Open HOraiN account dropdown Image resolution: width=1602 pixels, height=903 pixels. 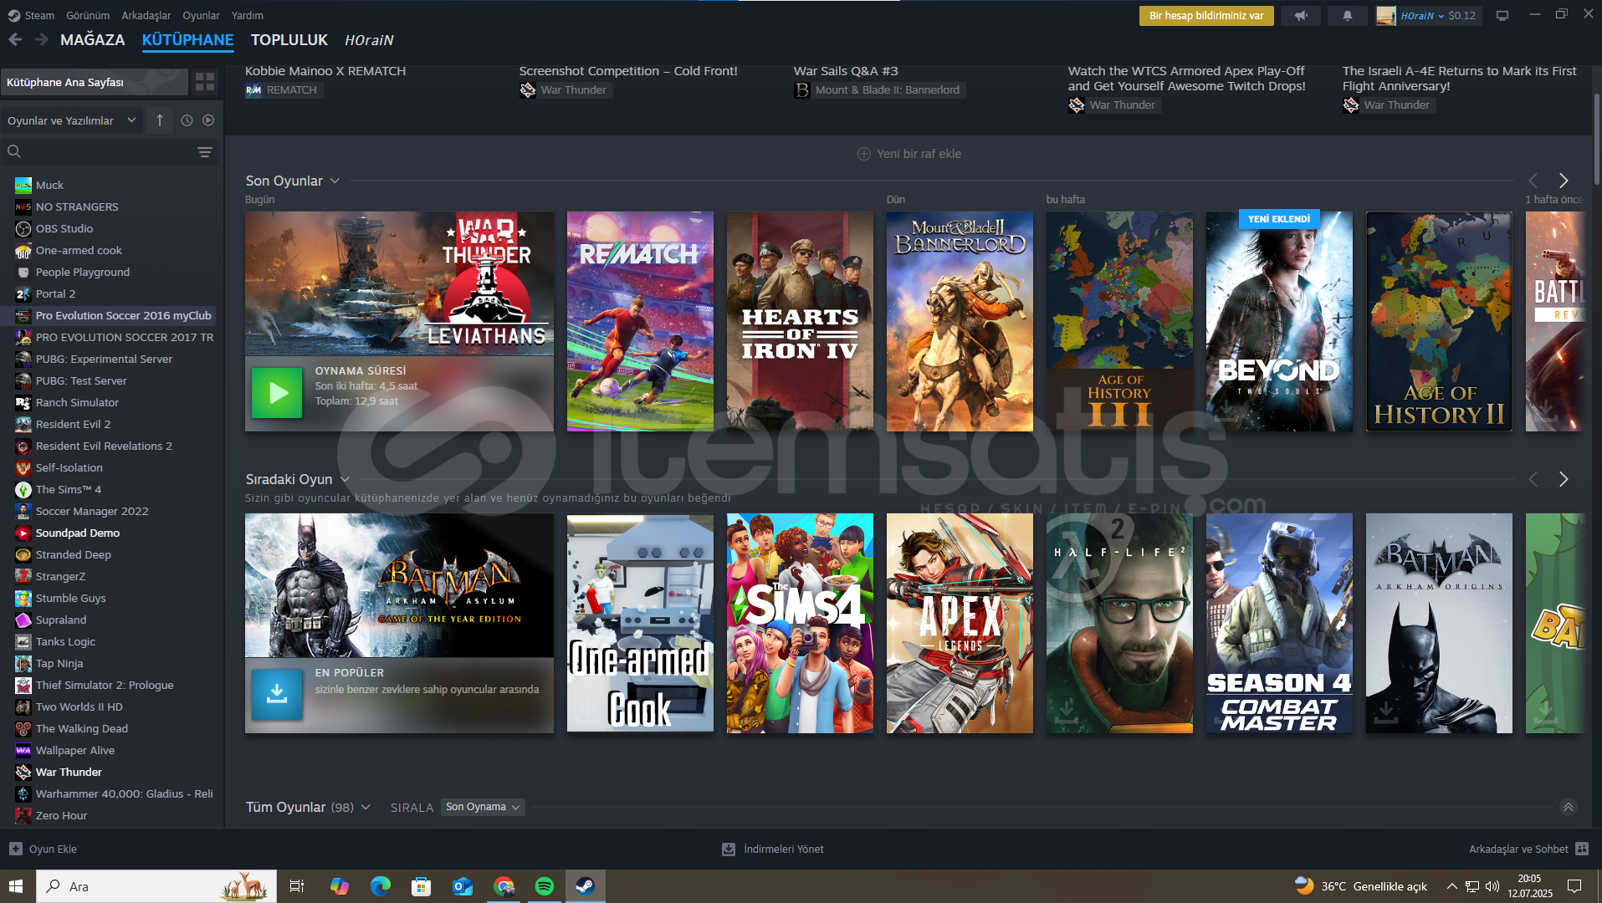(1429, 16)
